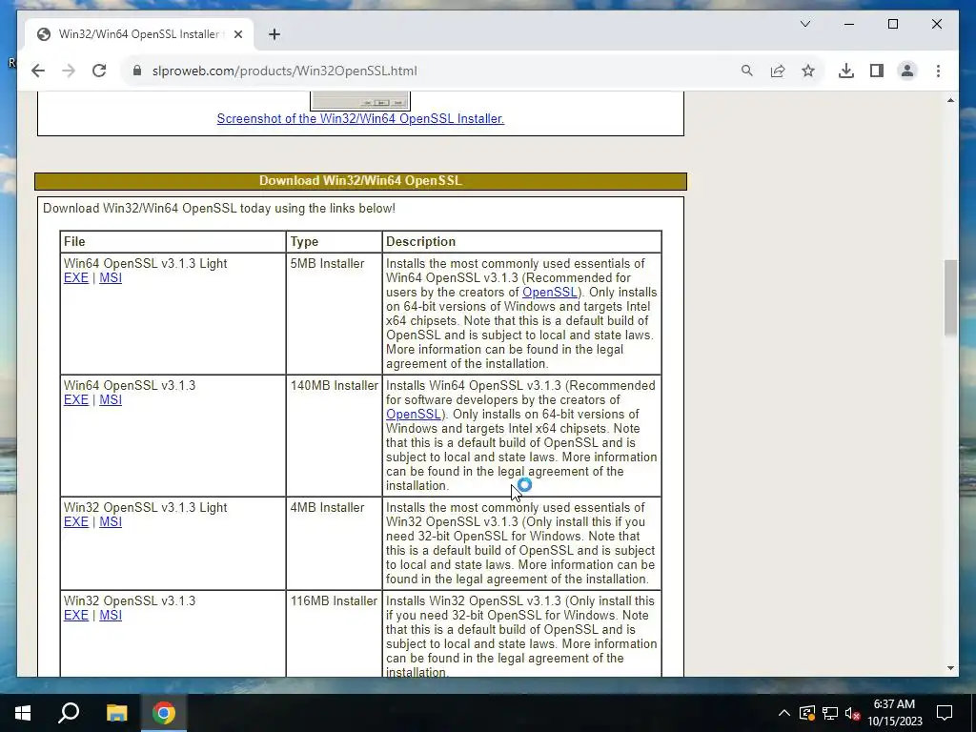Screen dimensions: 976x732
Task: Download Win64 OpenSSL v3.1.3 MSI installer
Action: pos(111,399)
